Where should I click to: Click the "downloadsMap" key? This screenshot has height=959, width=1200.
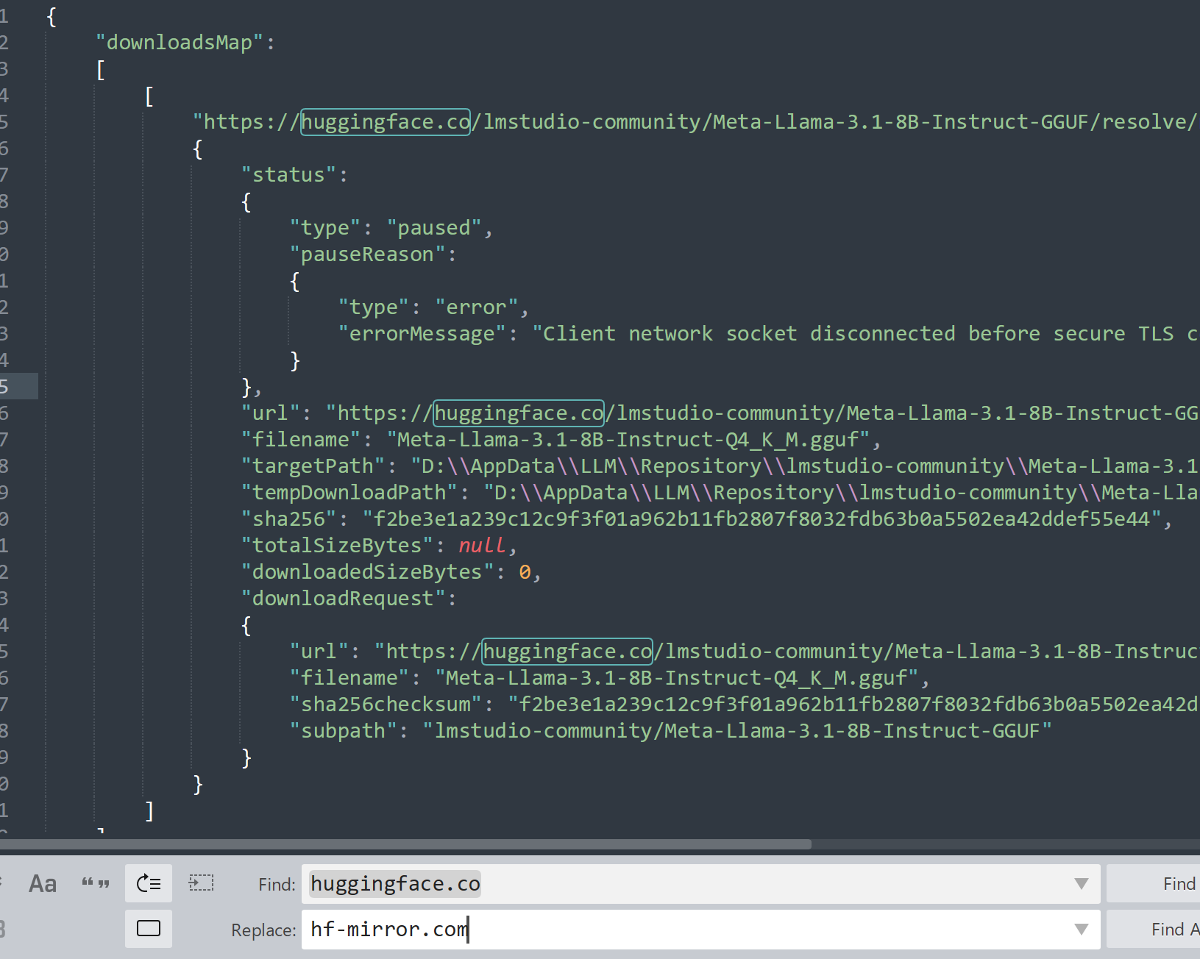click(180, 43)
